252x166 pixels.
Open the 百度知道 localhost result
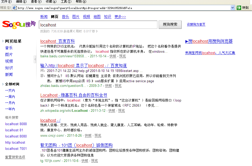pyautogui.click(x=84, y=66)
